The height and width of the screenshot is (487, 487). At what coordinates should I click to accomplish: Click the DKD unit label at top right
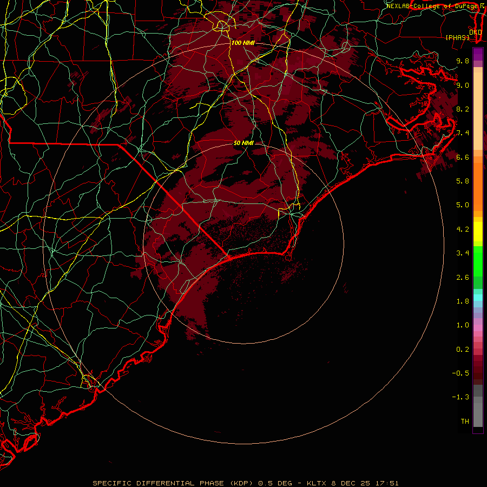coord(475,32)
